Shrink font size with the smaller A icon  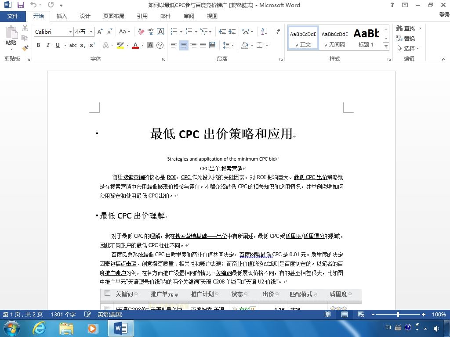pos(109,32)
